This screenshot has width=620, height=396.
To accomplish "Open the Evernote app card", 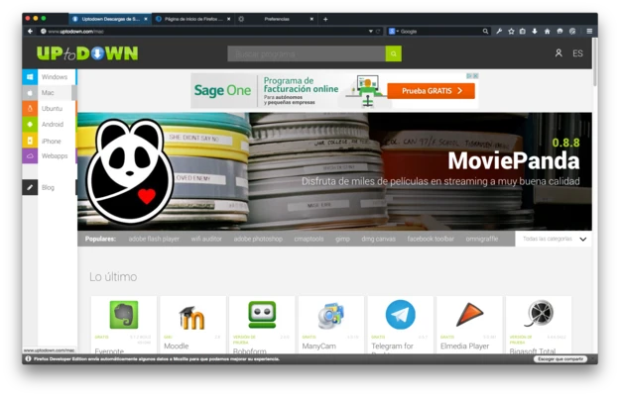I will [124, 325].
